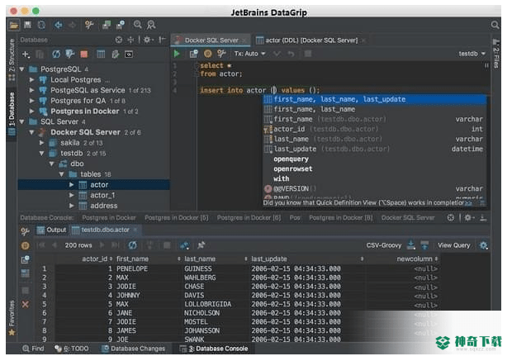Viewport: 512px width, 361px height.
Task: Click the Synchronize icon in main toolbar
Action: pos(42,25)
